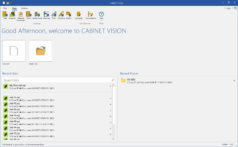This screenshot has width=238, height=147.
Task: Open recent job Job #1.cvj
Action: (57, 99)
